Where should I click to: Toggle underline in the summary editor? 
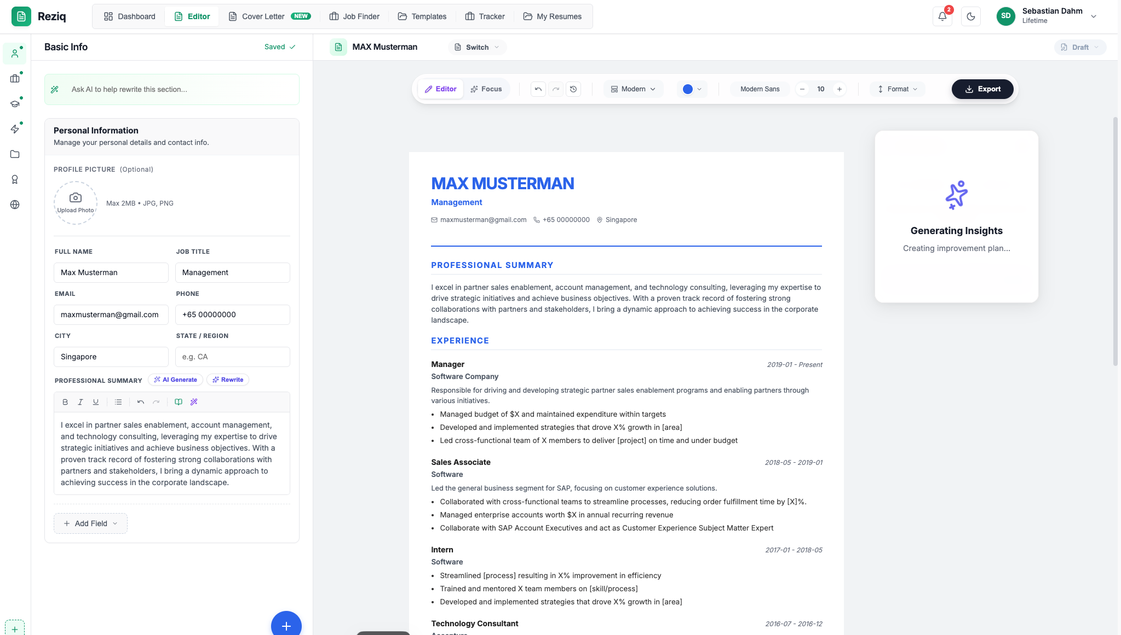click(x=95, y=401)
